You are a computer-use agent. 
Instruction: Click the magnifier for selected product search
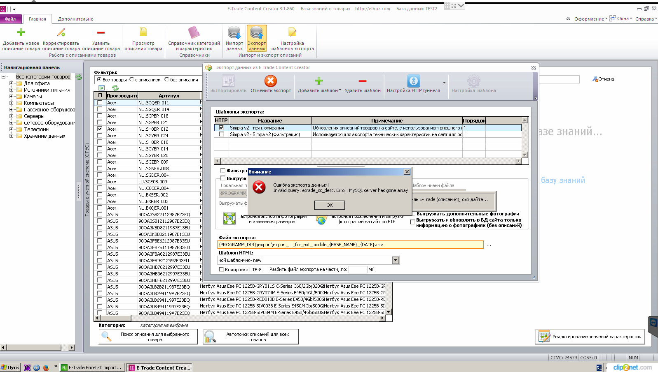click(106, 336)
